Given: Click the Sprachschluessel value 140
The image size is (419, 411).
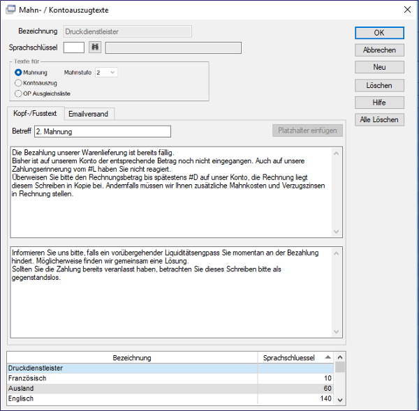Looking at the screenshot, I should coord(325,398).
